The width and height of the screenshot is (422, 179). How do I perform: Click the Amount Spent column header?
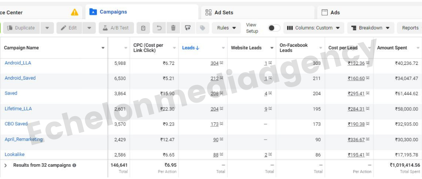(x=392, y=48)
